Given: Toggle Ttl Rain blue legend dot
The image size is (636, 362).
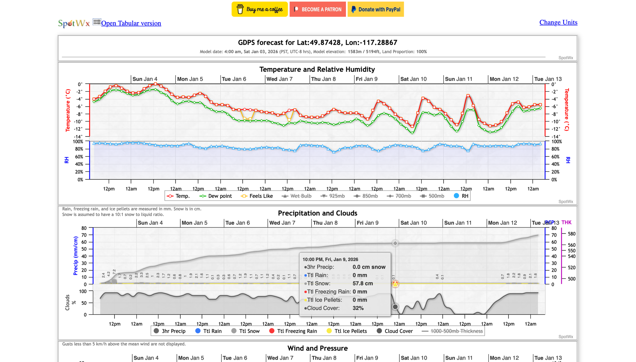Looking at the screenshot, I should (198, 331).
